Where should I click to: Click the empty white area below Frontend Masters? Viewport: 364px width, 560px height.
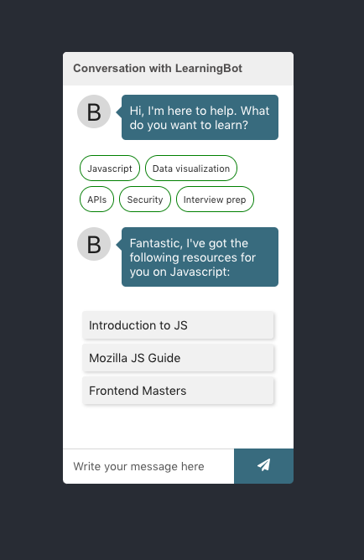(178, 427)
